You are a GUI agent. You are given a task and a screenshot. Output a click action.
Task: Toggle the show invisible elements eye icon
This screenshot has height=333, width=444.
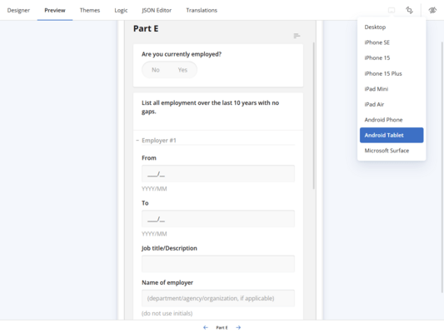pyautogui.click(x=432, y=10)
